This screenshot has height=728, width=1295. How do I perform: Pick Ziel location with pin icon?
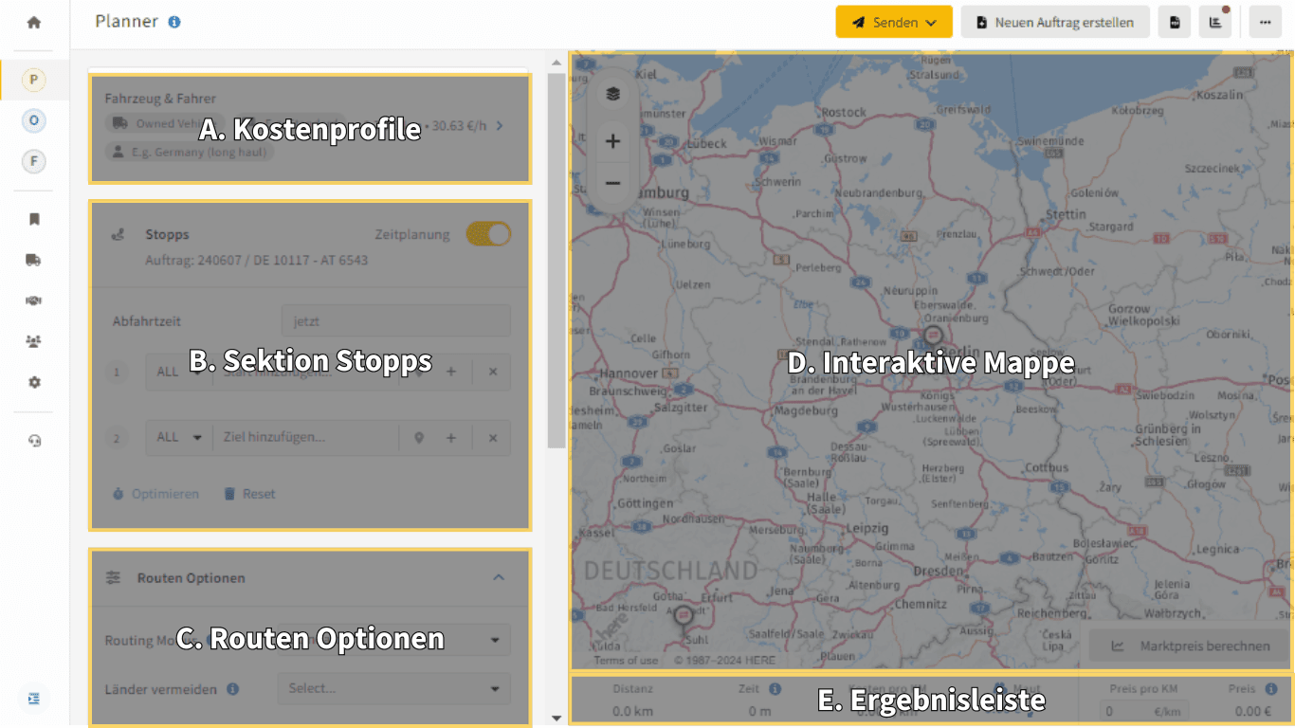(419, 438)
